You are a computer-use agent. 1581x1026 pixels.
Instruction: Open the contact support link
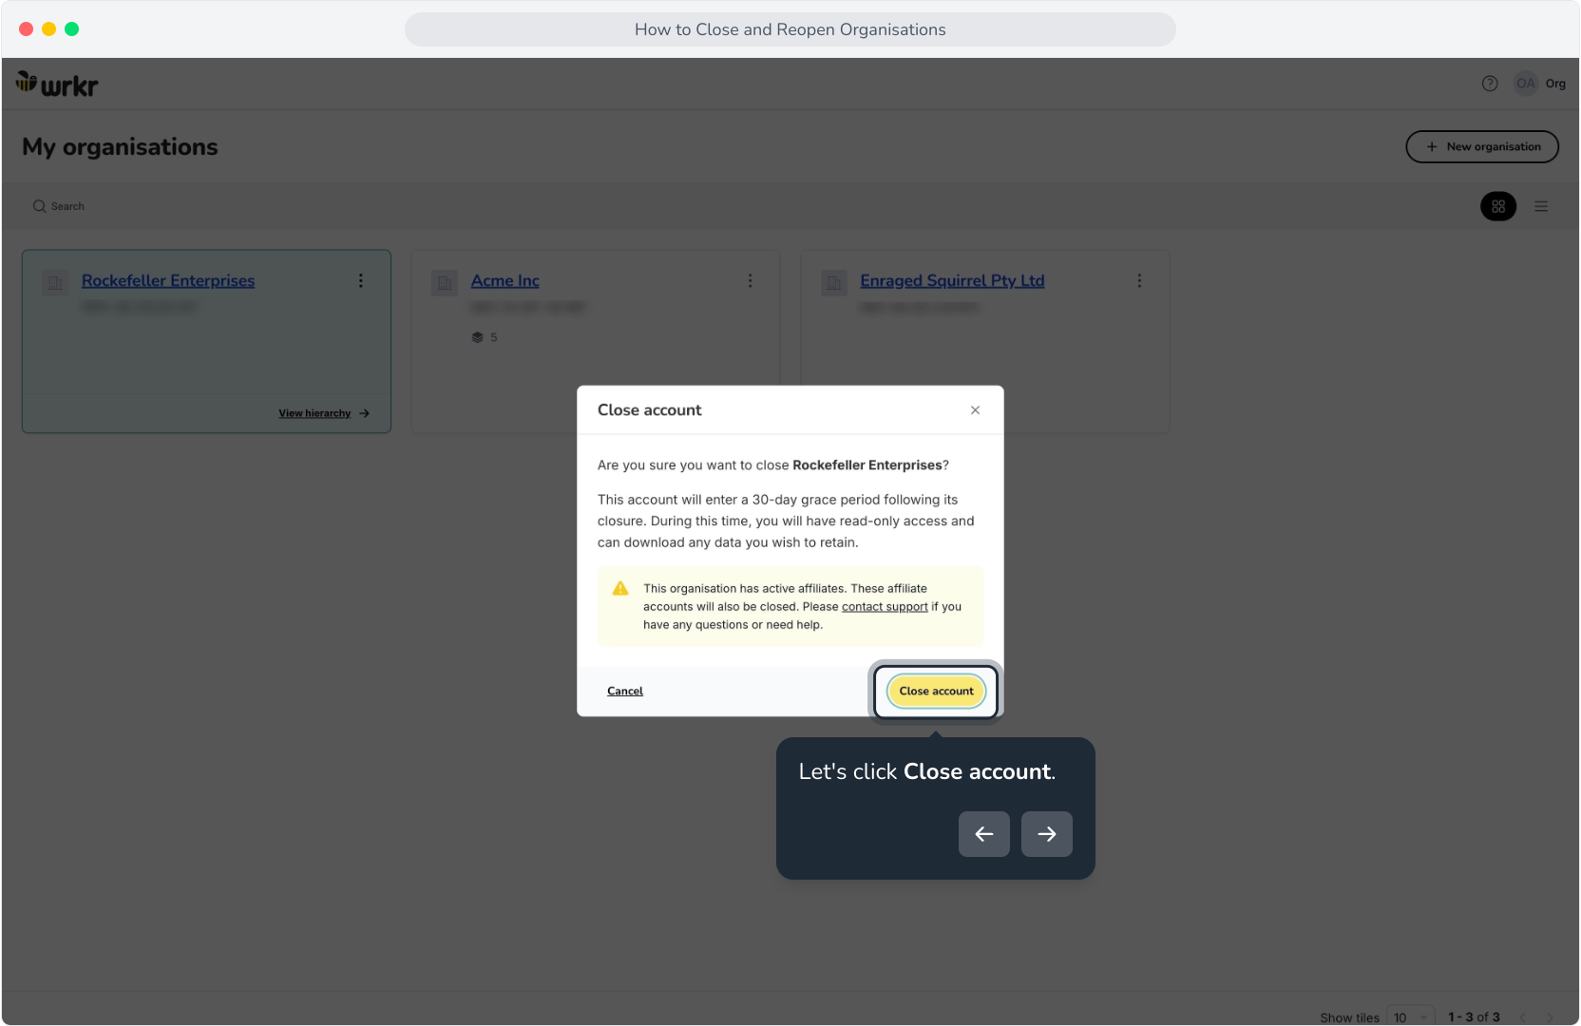click(885, 607)
